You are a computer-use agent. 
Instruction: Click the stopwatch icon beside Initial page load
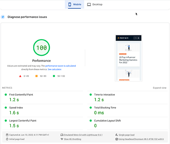pyautogui.click(x=7, y=139)
